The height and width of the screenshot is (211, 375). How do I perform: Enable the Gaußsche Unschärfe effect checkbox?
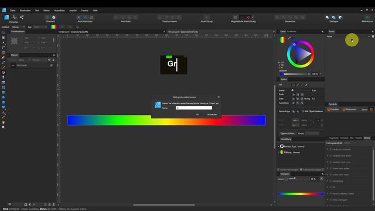[x=330, y=149]
